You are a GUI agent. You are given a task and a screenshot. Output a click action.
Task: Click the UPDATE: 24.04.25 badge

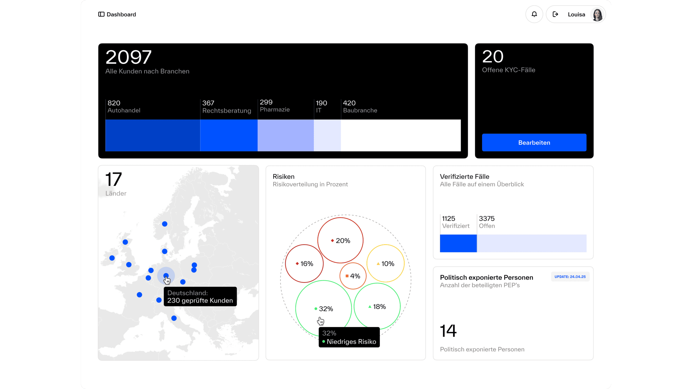[x=570, y=277]
